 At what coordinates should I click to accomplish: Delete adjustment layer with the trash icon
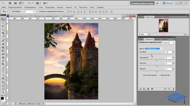click(x=173, y=89)
